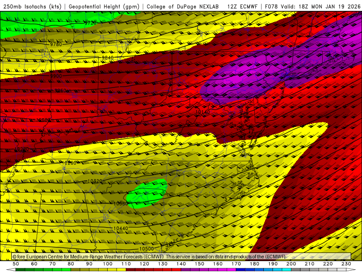Click the 9960 height contour label
The image size is (362, 272).
pos(60,91)
